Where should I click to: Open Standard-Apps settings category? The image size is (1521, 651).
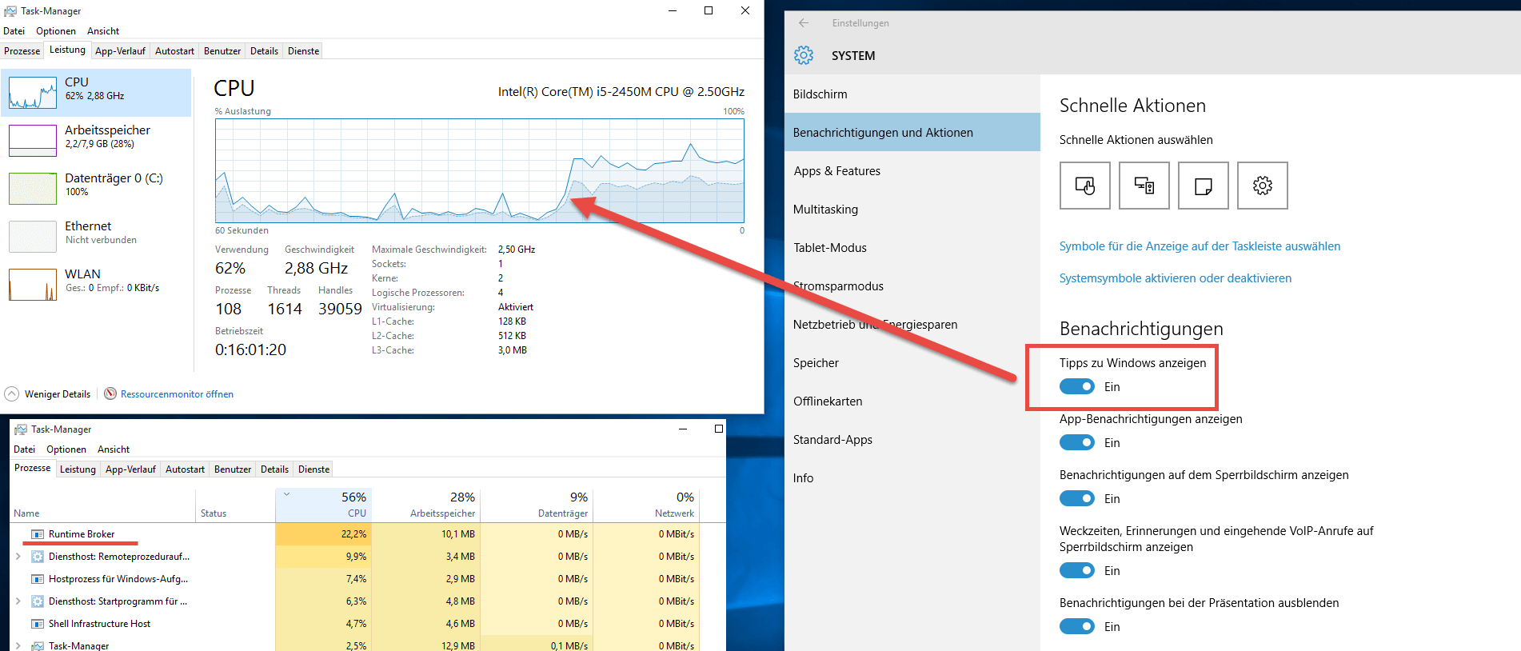click(912, 440)
